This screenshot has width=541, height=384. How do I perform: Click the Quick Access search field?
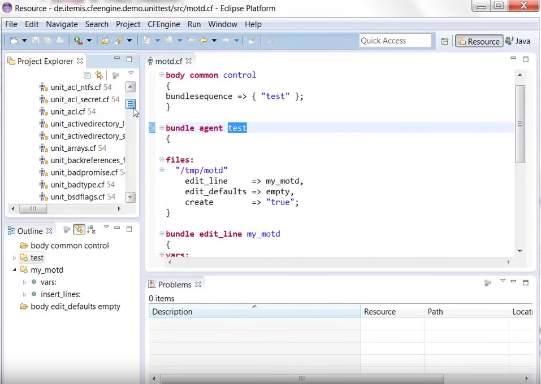coord(395,41)
